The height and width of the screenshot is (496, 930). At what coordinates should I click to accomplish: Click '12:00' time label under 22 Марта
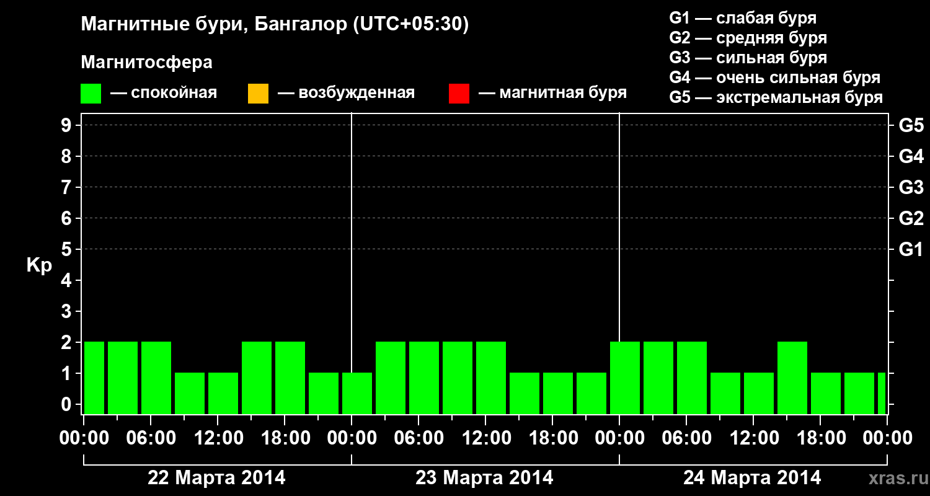coord(218,438)
